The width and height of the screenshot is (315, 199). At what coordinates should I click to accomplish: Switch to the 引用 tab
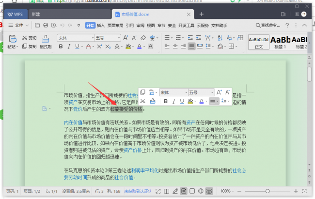click(130, 26)
